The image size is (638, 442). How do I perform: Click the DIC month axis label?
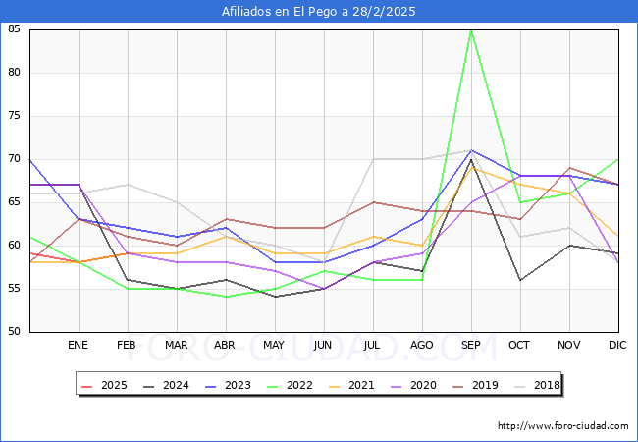[617, 345]
